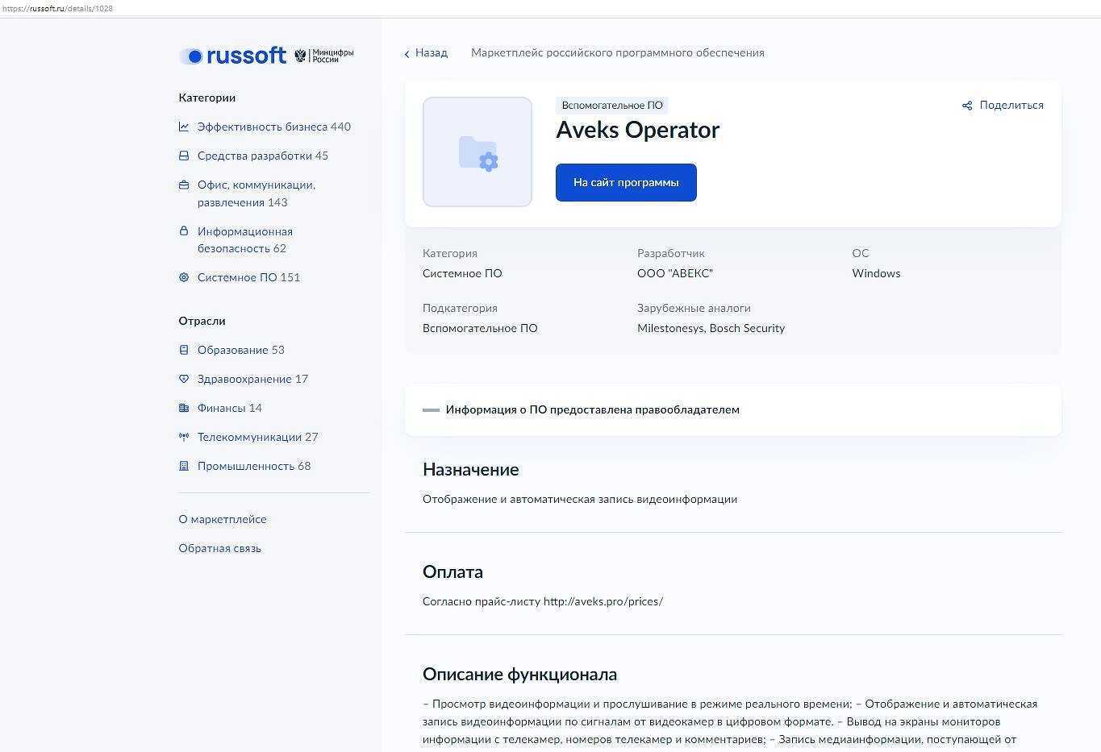This screenshot has height=752, width=1101.
Task: Click the Aveks Operator folder thumbnail
Action: (x=478, y=152)
